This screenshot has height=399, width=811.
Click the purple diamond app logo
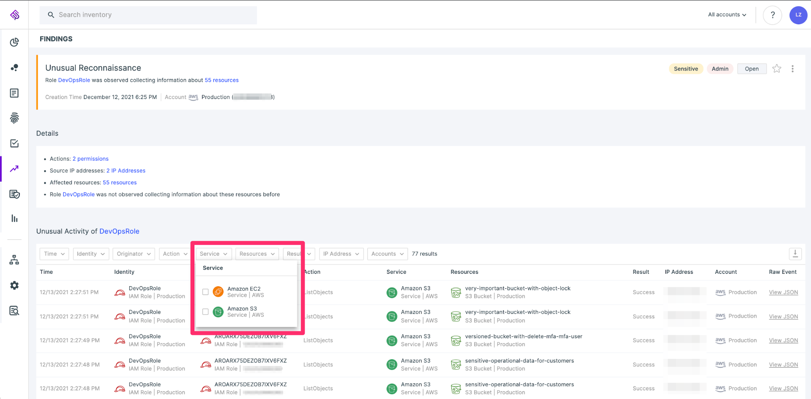tap(15, 15)
